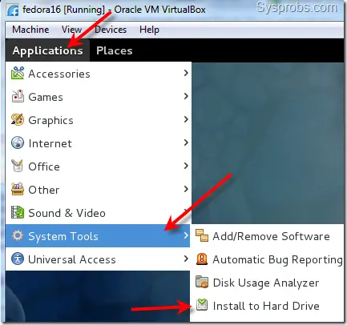Select the Internet label

[50, 143]
